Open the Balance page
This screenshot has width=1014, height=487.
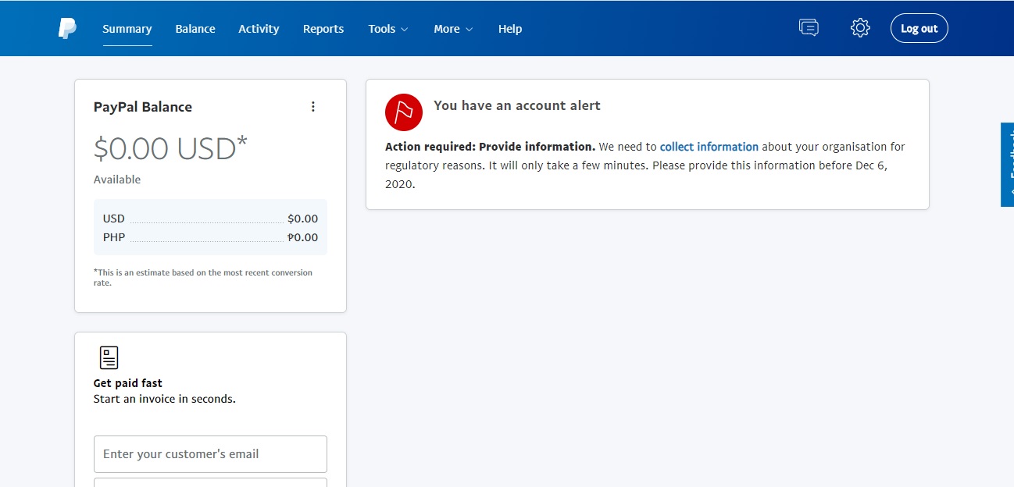(x=195, y=29)
